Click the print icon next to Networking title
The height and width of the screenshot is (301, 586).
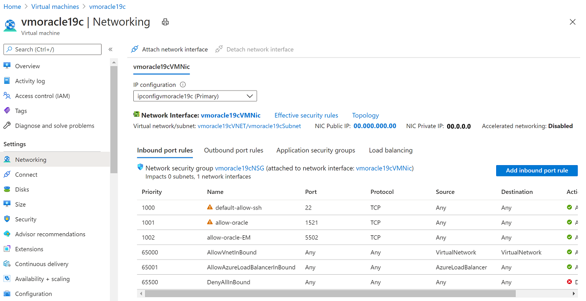pos(165,22)
